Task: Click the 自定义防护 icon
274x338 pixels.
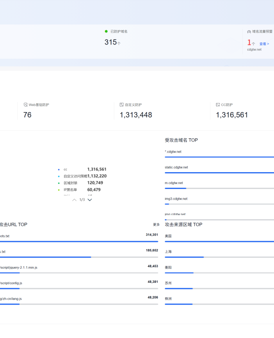Action: pyautogui.click(x=121, y=105)
